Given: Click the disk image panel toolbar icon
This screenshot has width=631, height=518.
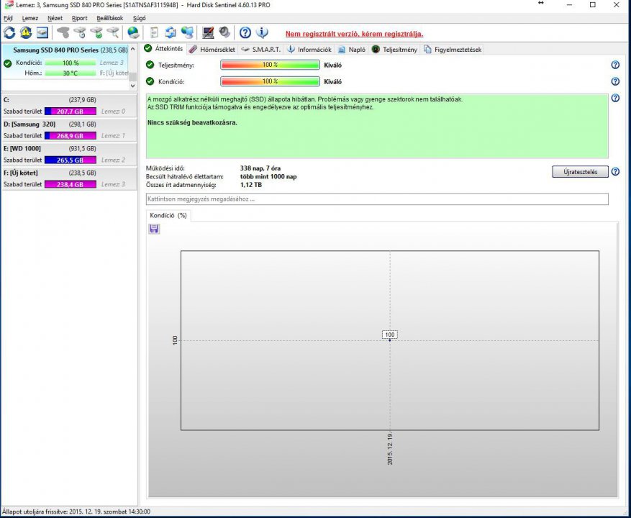Looking at the screenshot, I should click(x=42, y=32).
